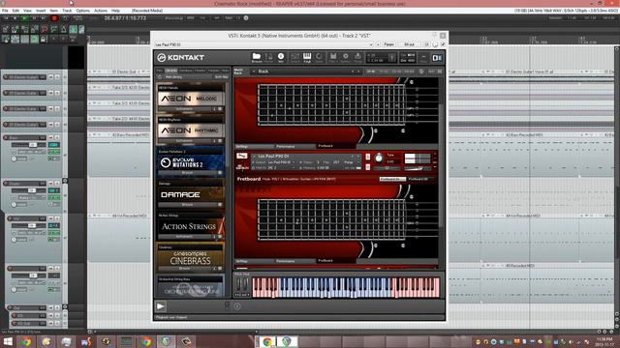The width and height of the screenshot is (620, 348).
Task: Open the Options menu
Action: point(82,11)
